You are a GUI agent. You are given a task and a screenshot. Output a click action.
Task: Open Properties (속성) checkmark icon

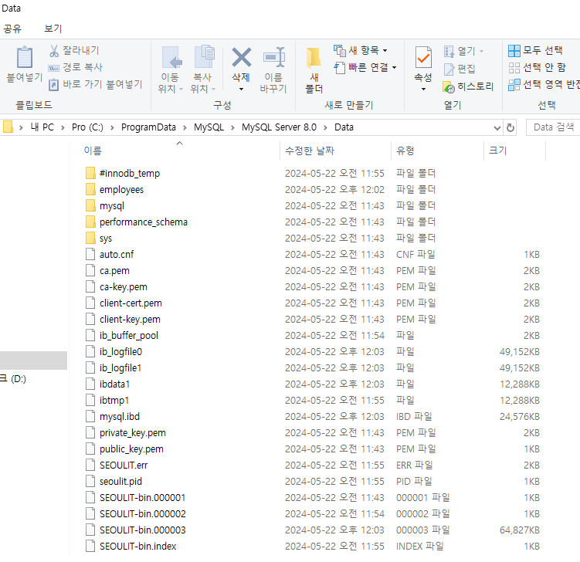click(423, 57)
